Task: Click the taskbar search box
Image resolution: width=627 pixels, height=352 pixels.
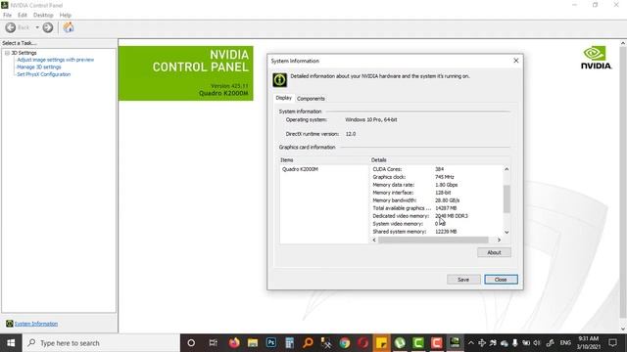Action: [101, 343]
